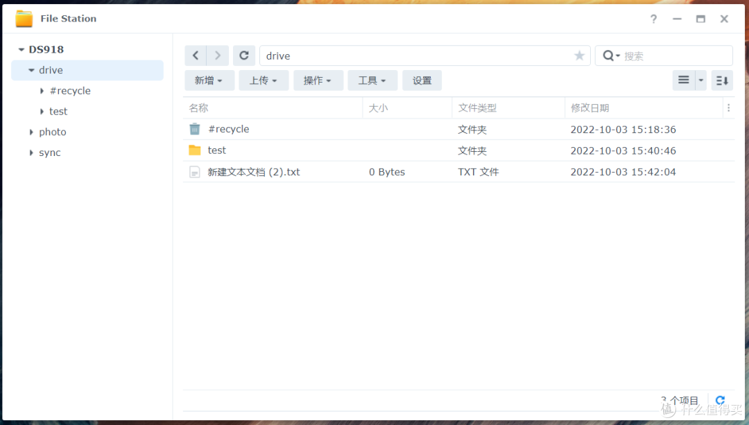Click the test folder icon in list
The image size is (749, 425).
[194, 150]
